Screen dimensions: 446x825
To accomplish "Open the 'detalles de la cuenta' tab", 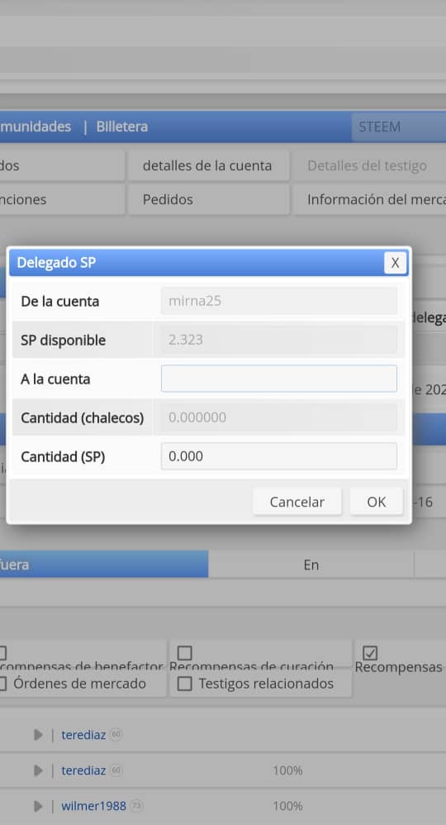I will point(207,165).
